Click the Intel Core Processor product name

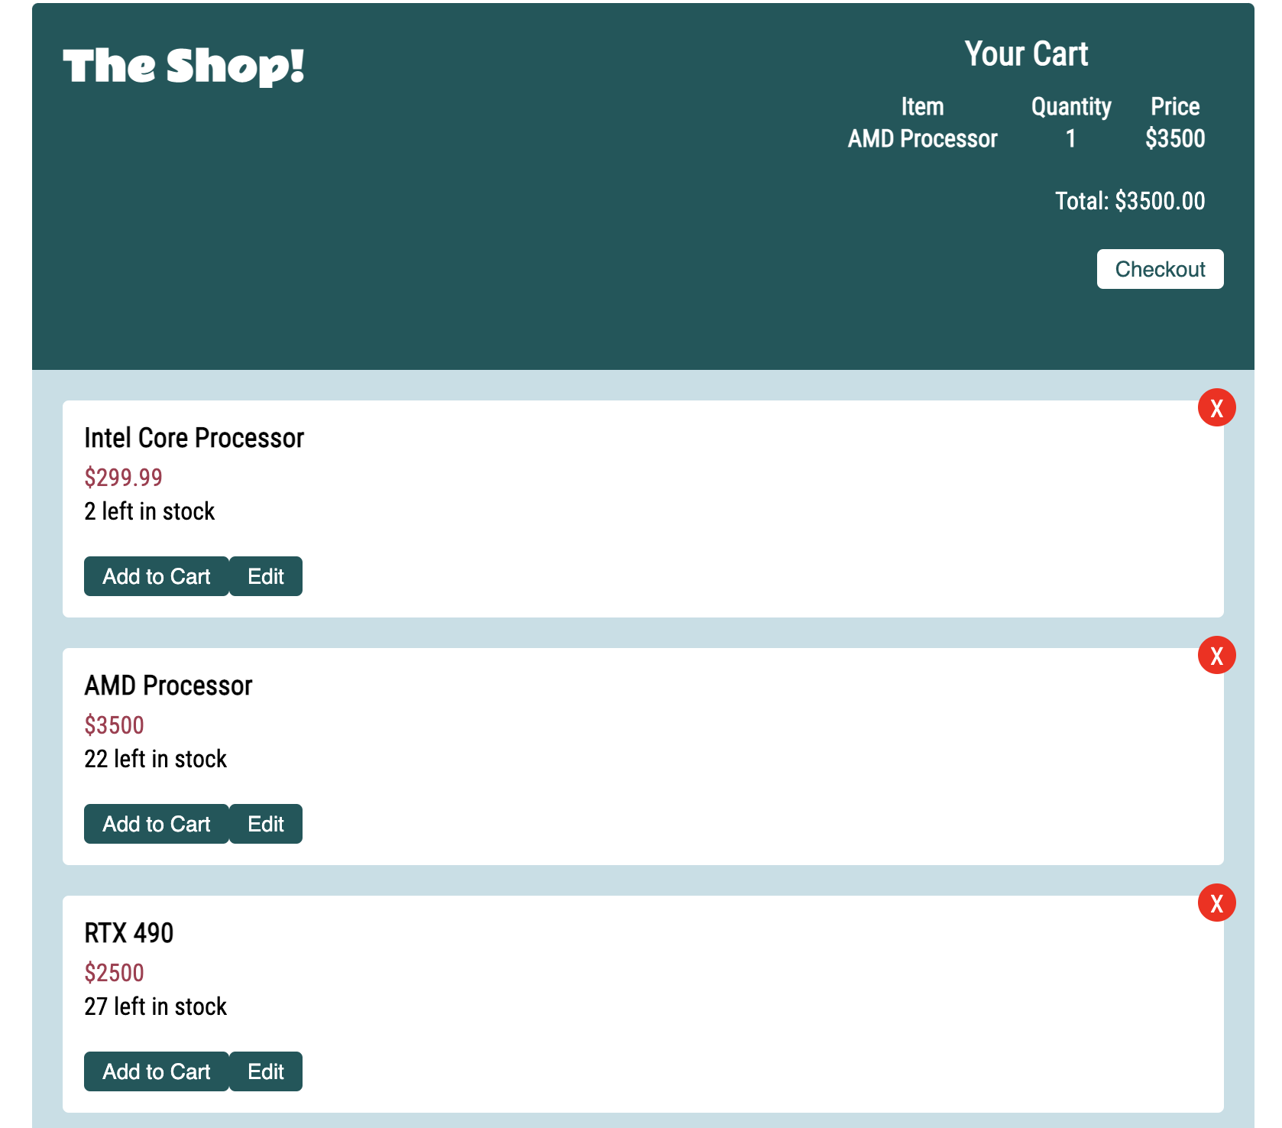pyautogui.click(x=194, y=438)
